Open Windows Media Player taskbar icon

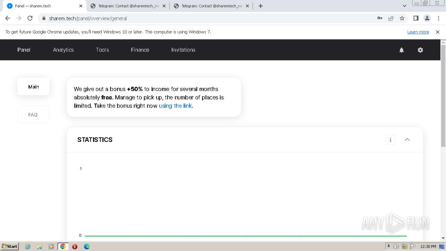(51, 246)
